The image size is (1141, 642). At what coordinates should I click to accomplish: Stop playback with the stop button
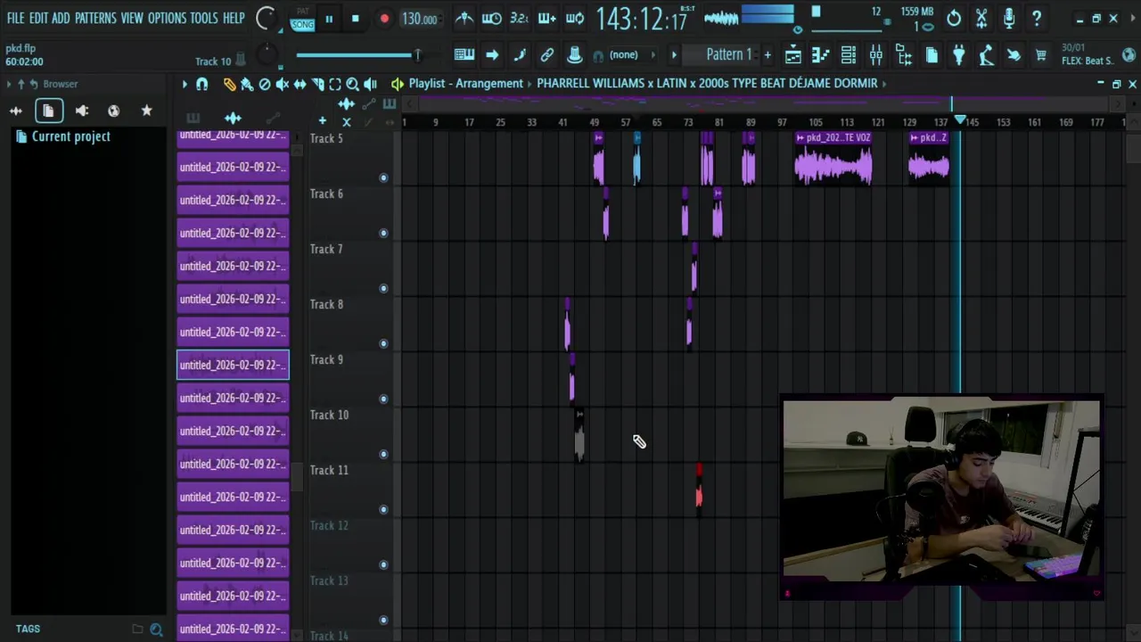coord(355,19)
